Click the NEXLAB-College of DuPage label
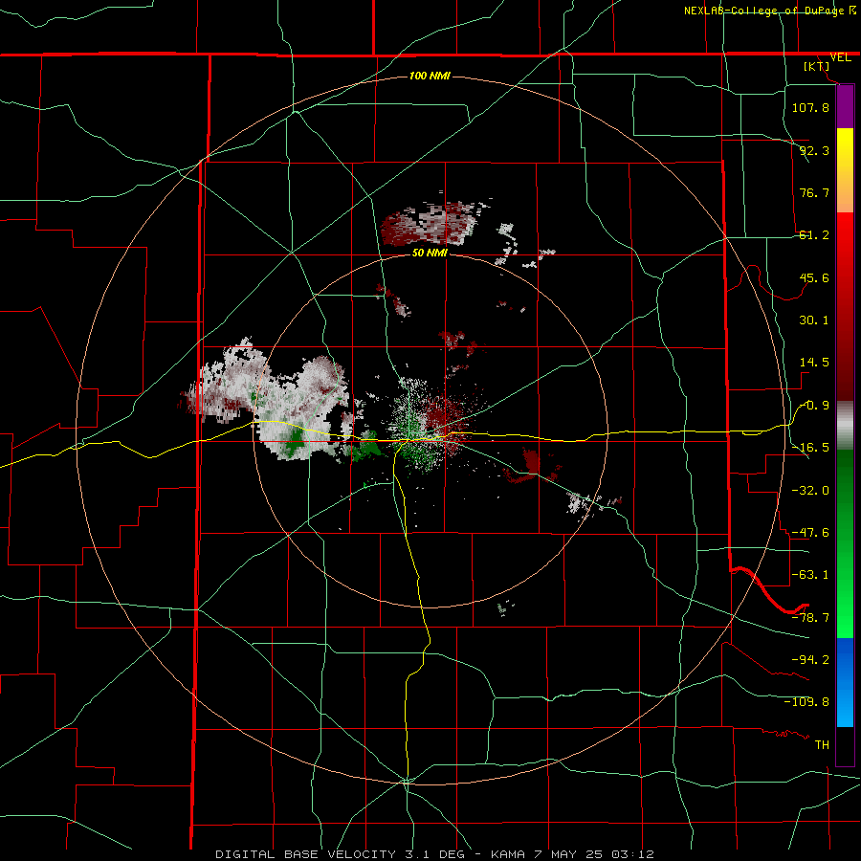The image size is (861, 861). tap(763, 11)
